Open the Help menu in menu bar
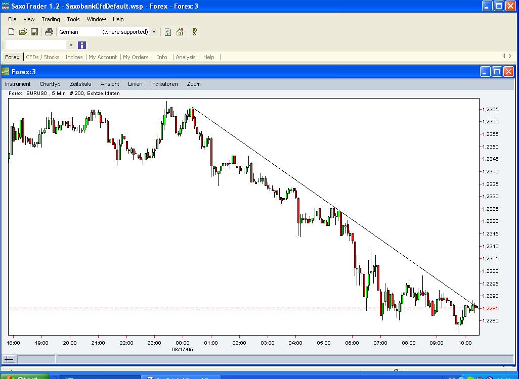519x379 pixels. pos(118,19)
